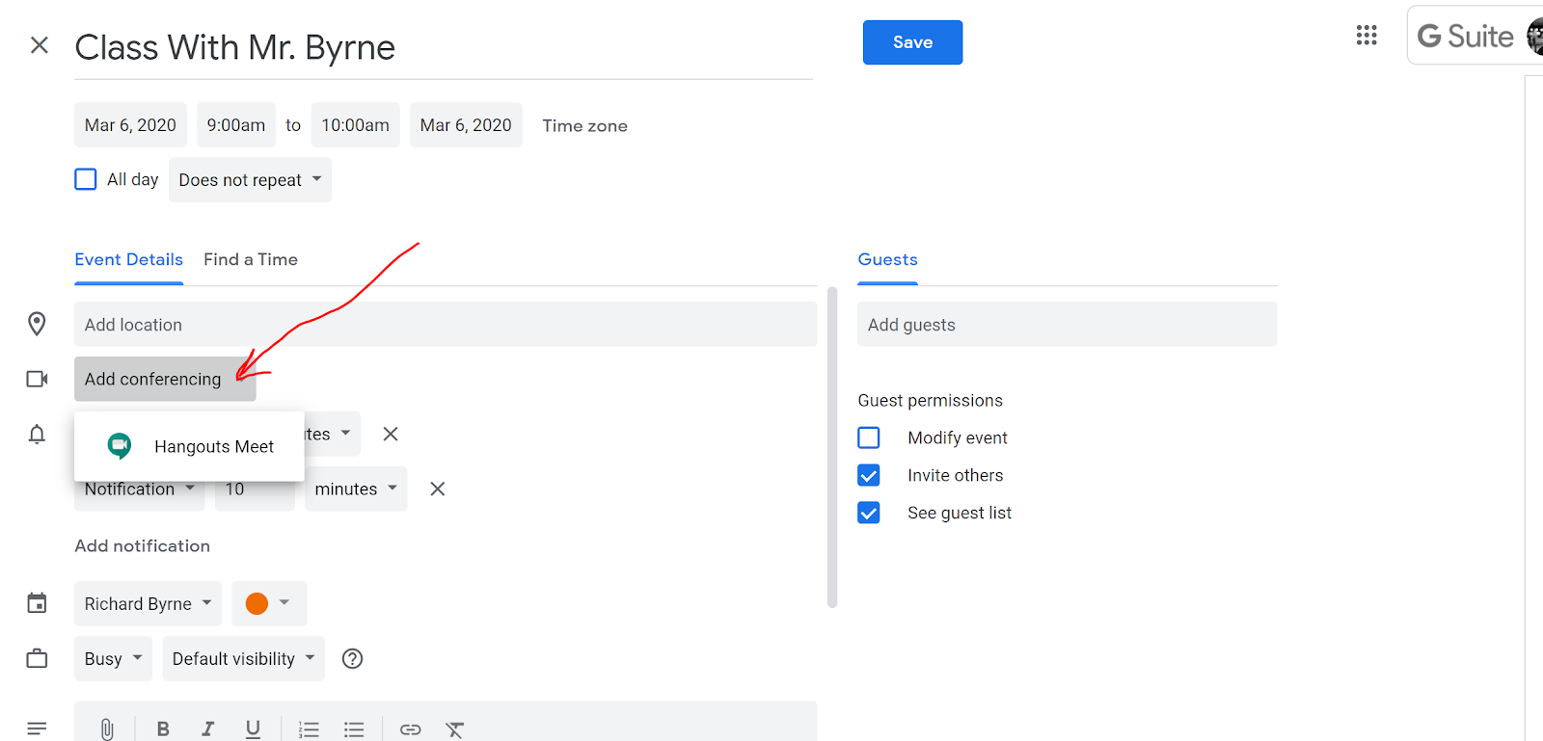This screenshot has width=1543, height=741.
Task: Toggle italic formatting in the description
Action: click(x=207, y=729)
